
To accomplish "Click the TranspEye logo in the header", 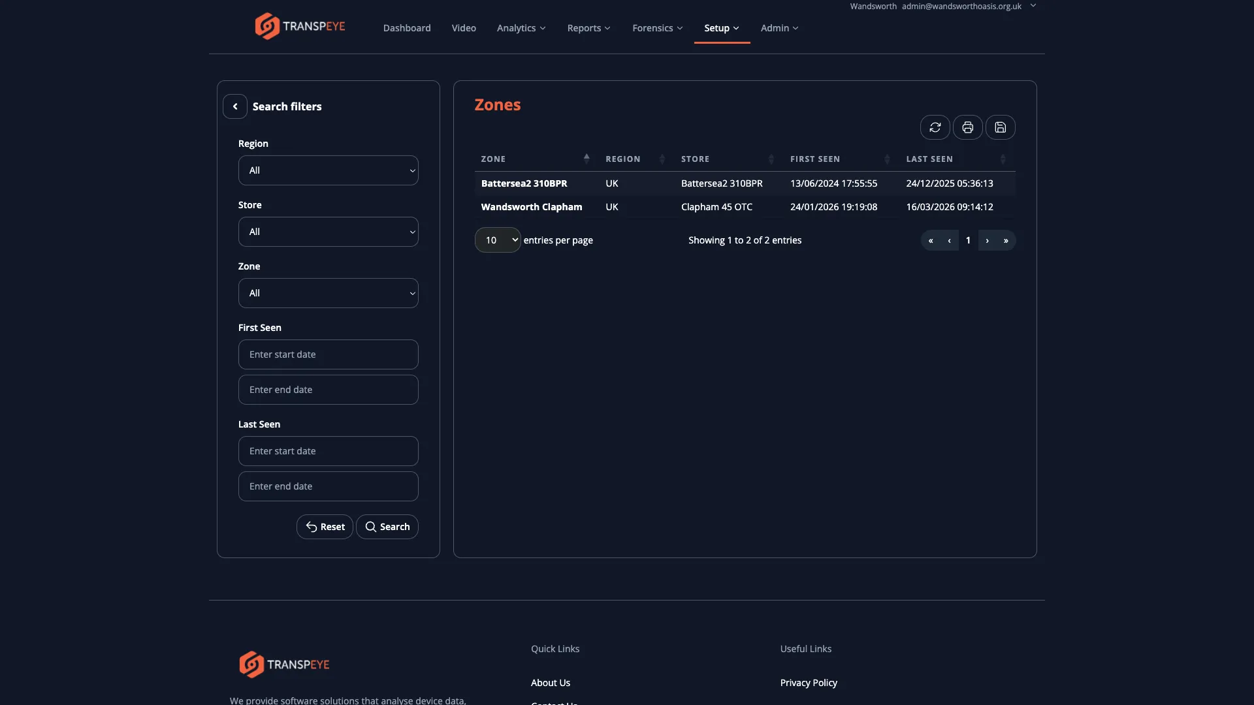I will [300, 27].
